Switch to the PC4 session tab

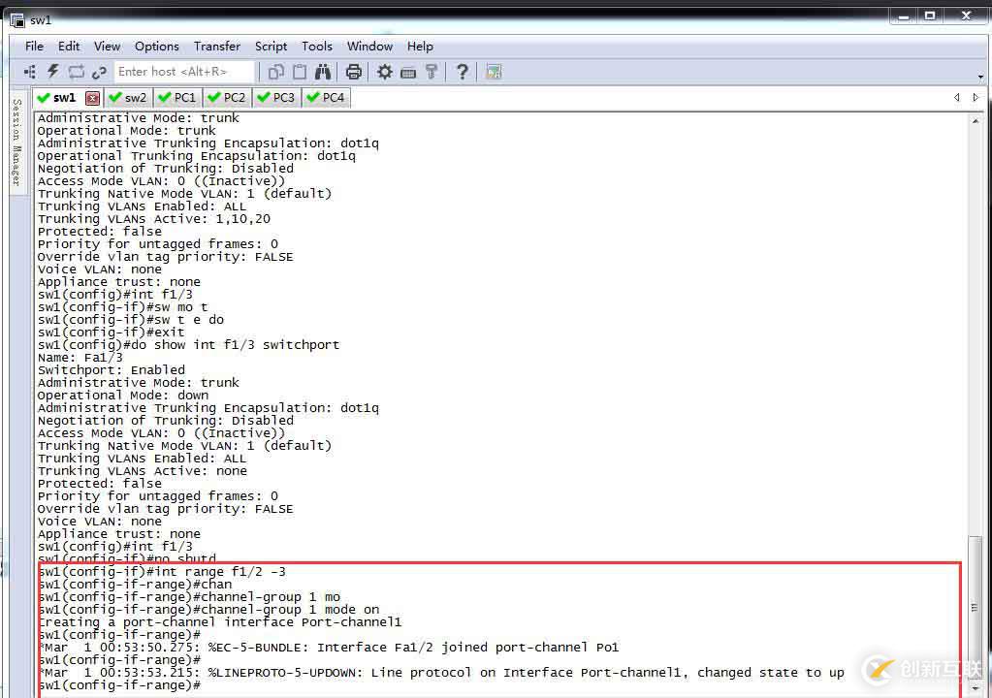(326, 98)
